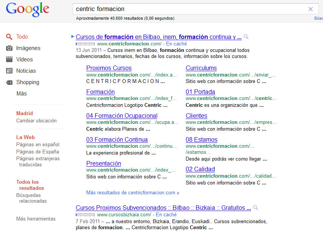The height and width of the screenshot is (236, 323).
Task: Open the 04 Formación Ocupacional sitelink
Action: tap(122, 116)
